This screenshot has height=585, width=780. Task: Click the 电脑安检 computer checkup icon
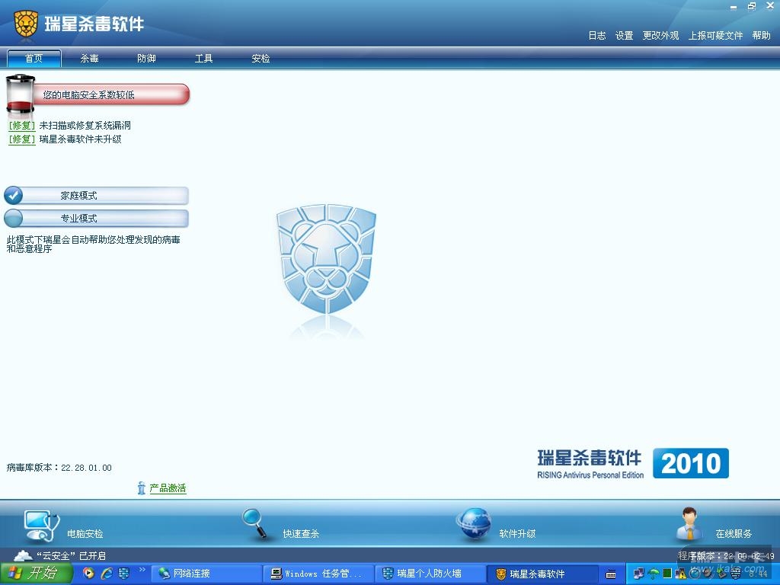tap(42, 526)
